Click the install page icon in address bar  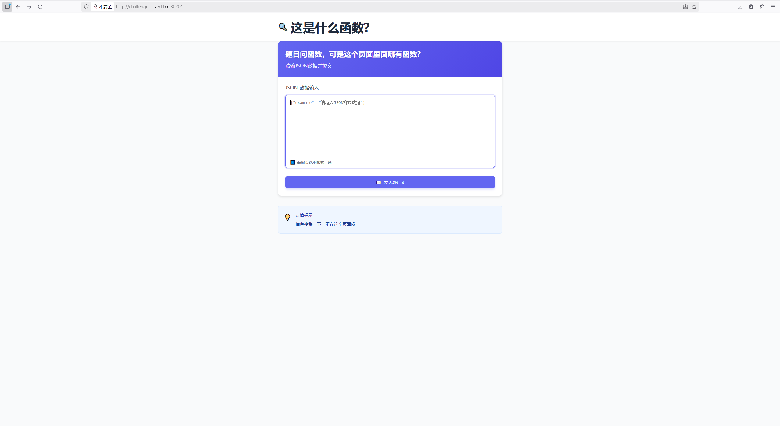685,7
